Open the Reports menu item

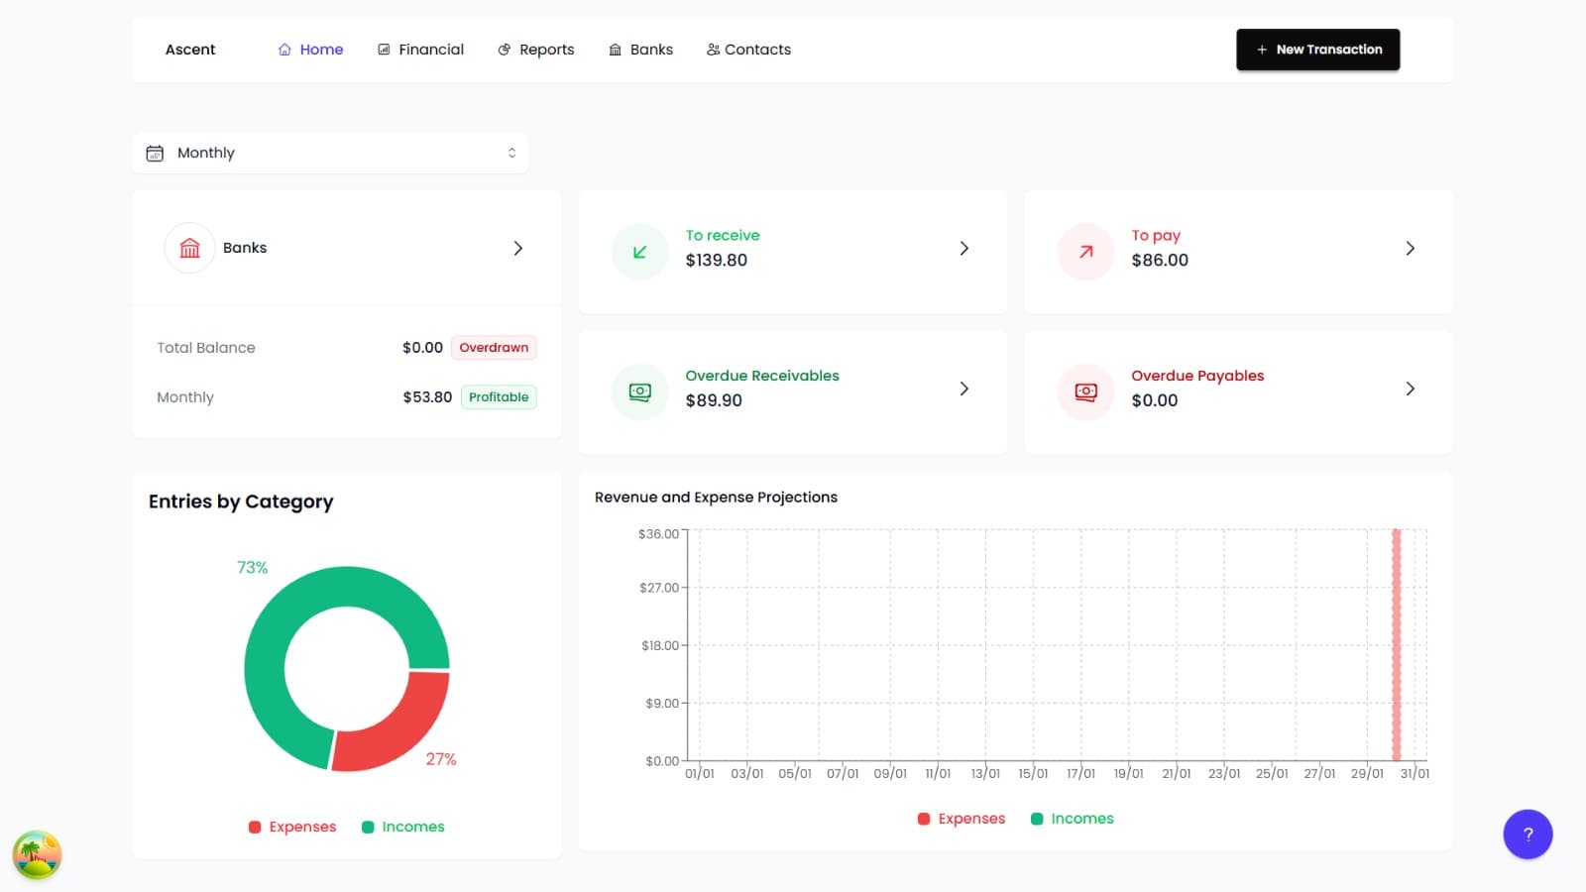click(x=536, y=50)
